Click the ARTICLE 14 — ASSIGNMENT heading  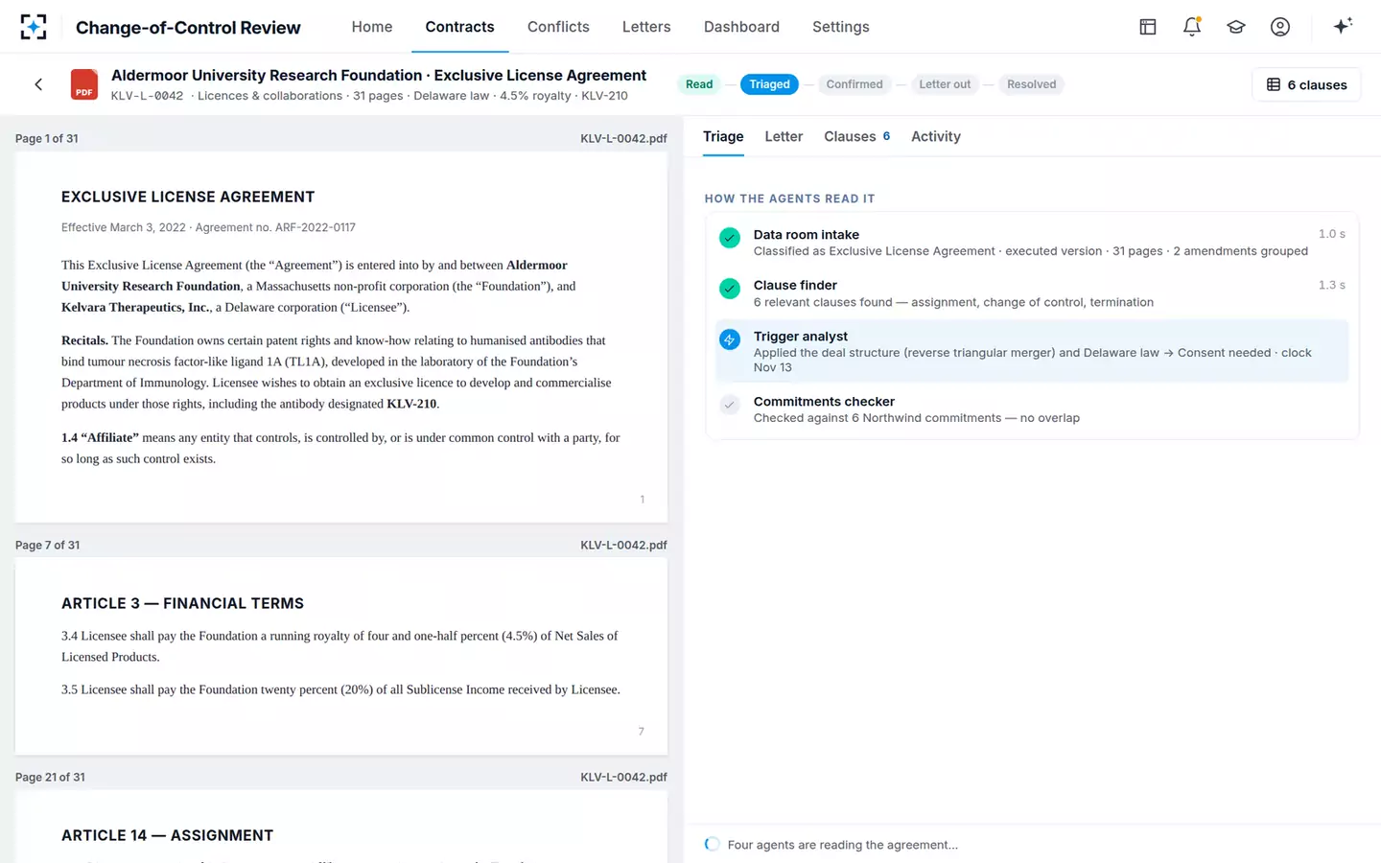click(x=167, y=835)
